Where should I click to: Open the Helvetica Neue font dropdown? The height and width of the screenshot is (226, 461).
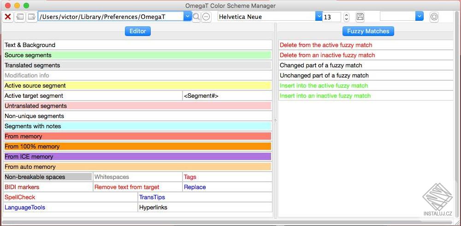click(x=319, y=17)
